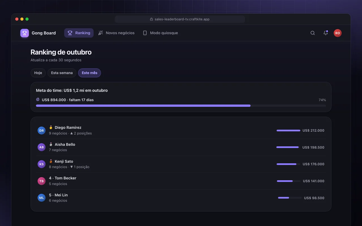Open the notifications bell

click(x=326, y=33)
